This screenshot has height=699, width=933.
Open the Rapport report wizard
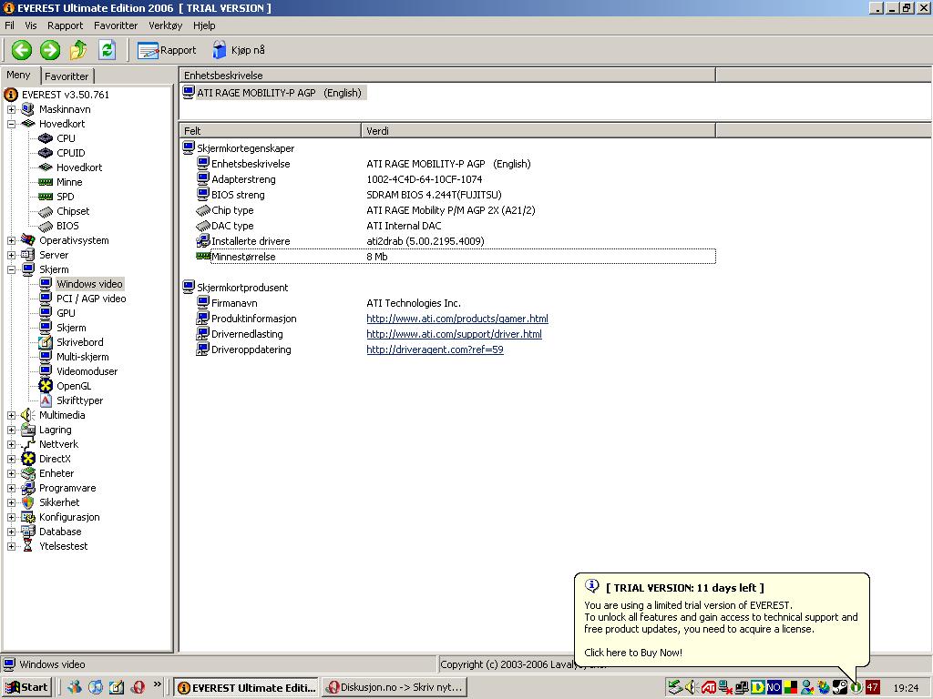tap(167, 51)
